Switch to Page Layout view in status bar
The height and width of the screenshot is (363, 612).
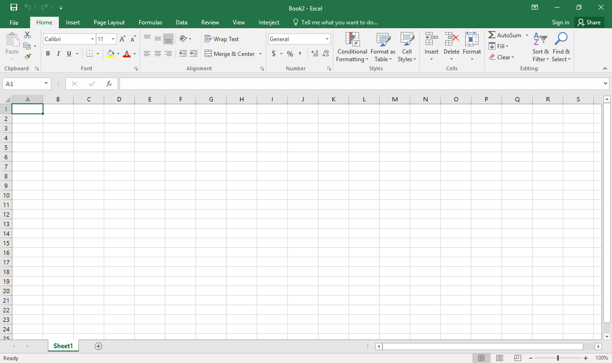click(x=500, y=358)
